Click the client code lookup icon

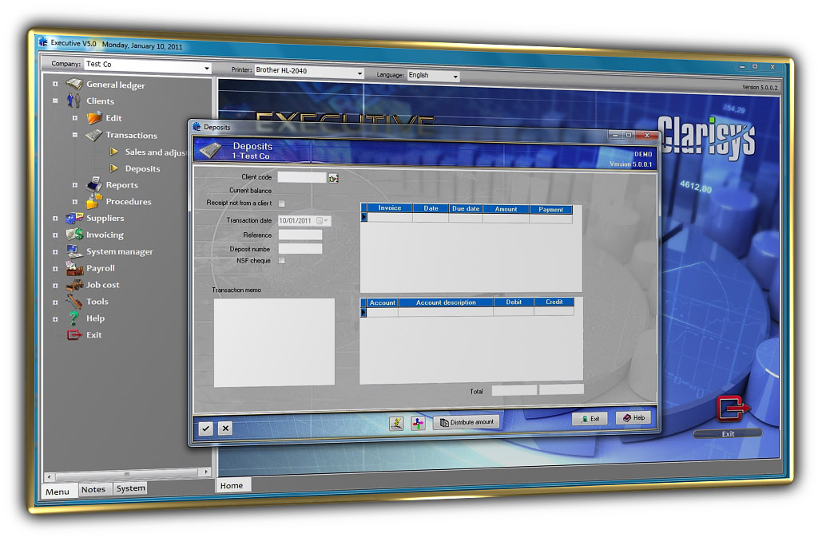pyautogui.click(x=333, y=178)
